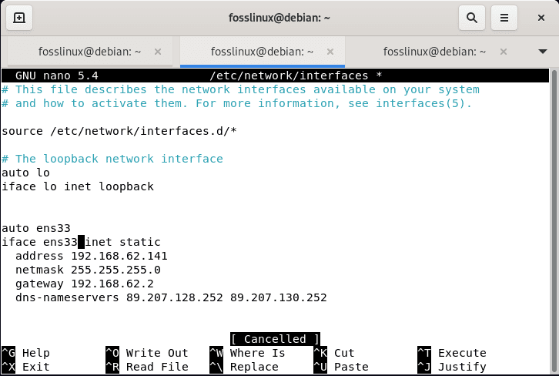Place cursor on 'auto ens33' line
559x376 pixels.
tap(36, 228)
